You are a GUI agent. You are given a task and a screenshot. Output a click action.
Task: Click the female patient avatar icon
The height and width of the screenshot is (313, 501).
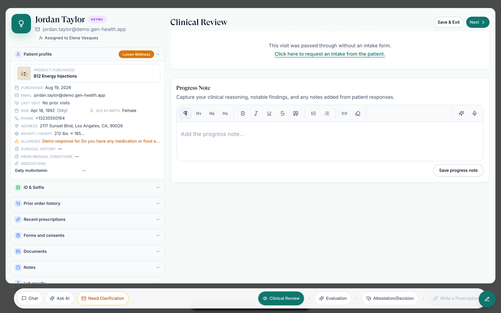click(x=21, y=23)
